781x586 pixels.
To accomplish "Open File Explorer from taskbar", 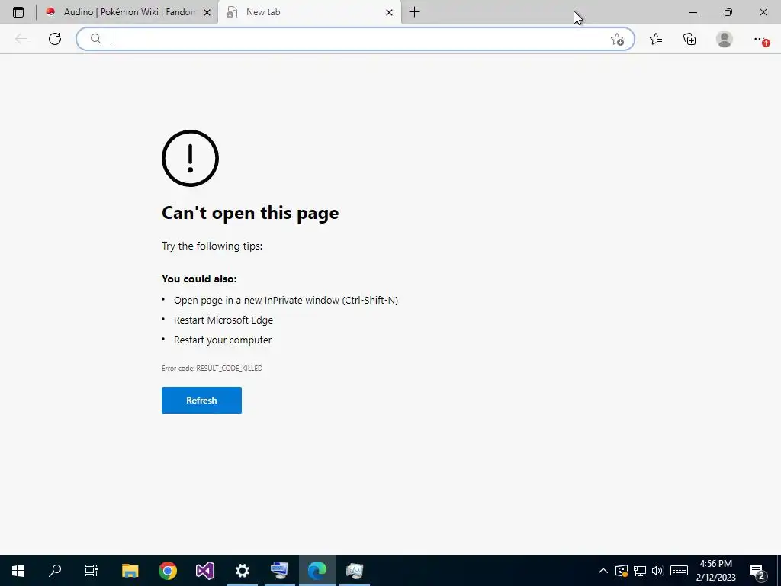I will (x=130, y=571).
